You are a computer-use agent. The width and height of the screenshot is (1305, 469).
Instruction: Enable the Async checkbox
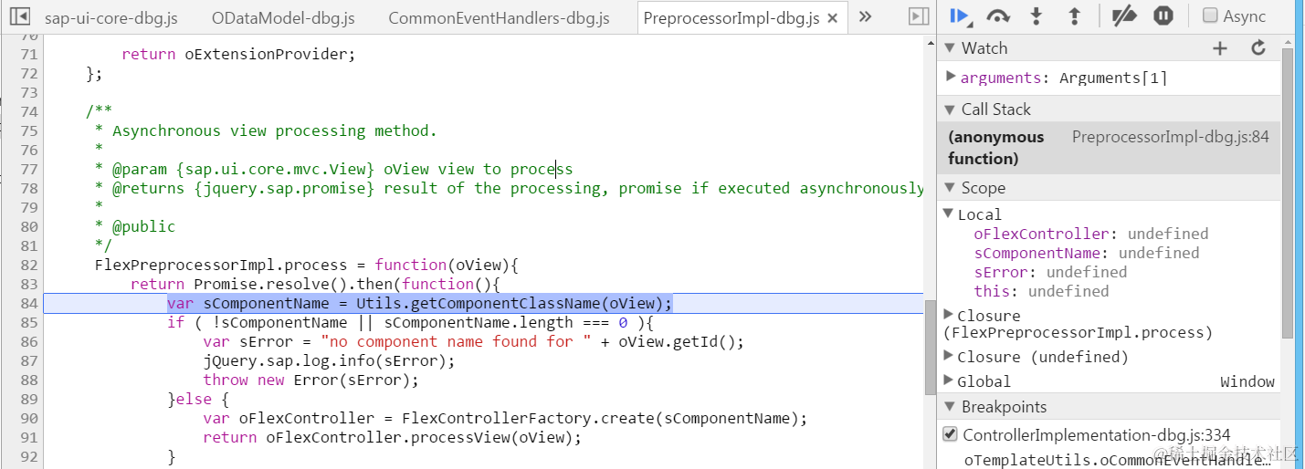click(x=1210, y=16)
